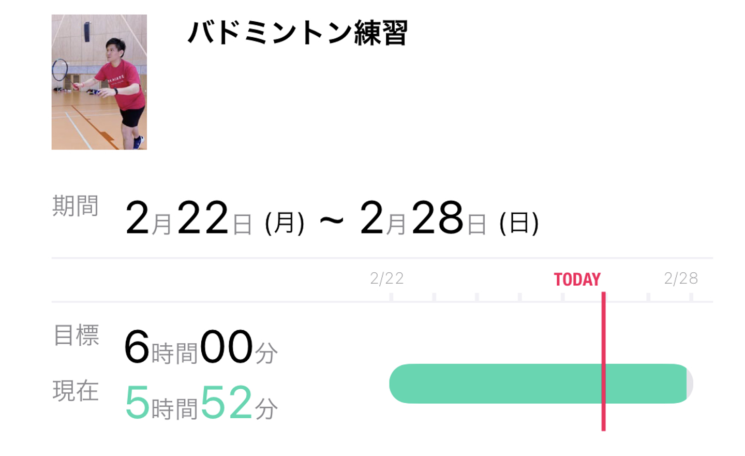The height and width of the screenshot is (456, 745).
Task: Click the tick mark just right of TODAY line
Action: coord(648,297)
